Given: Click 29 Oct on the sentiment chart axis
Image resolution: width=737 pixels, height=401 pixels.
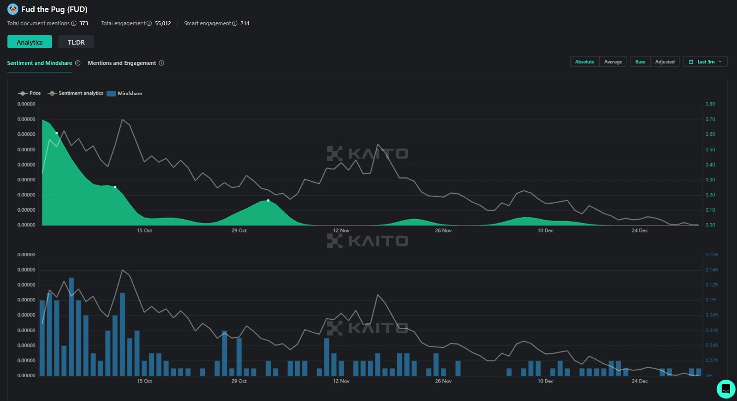Looking at the screenshot, I should (239, 230).
